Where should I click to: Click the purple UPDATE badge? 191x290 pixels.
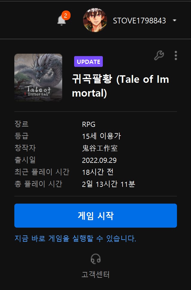(x=88, y=61)
